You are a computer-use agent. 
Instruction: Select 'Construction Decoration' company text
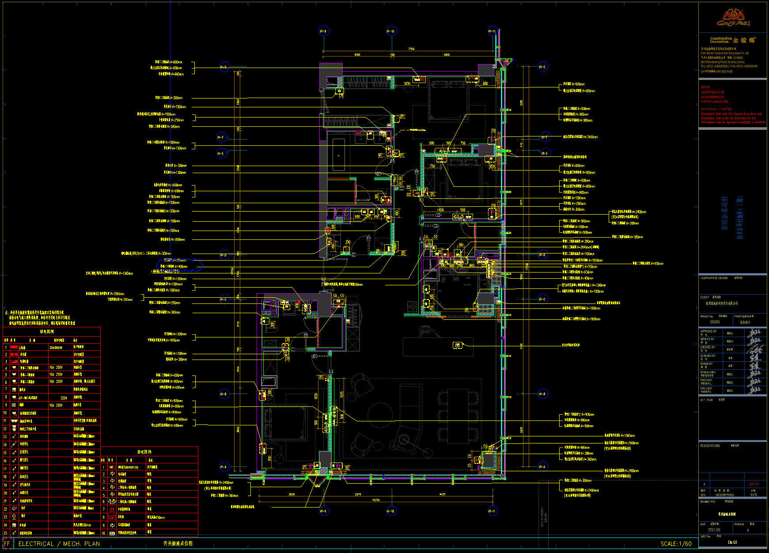coord(721,40)
